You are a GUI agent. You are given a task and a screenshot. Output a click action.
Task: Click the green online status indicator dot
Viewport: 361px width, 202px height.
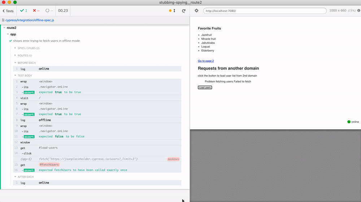(349, 122)
